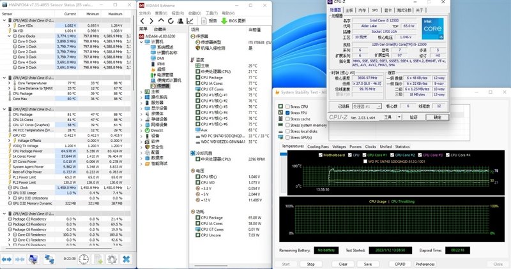
Task: Expand Core Temperatures row in HWiNFO
Action: point(10,84)
